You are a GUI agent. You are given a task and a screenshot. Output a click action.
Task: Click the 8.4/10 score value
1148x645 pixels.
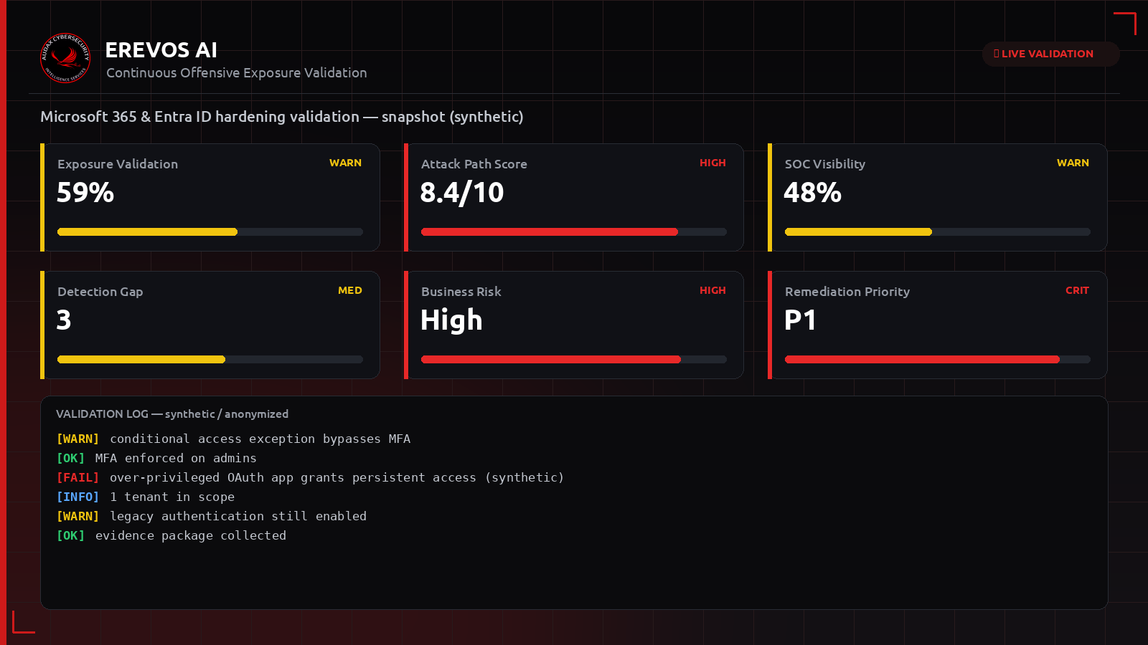coord(462,193)
